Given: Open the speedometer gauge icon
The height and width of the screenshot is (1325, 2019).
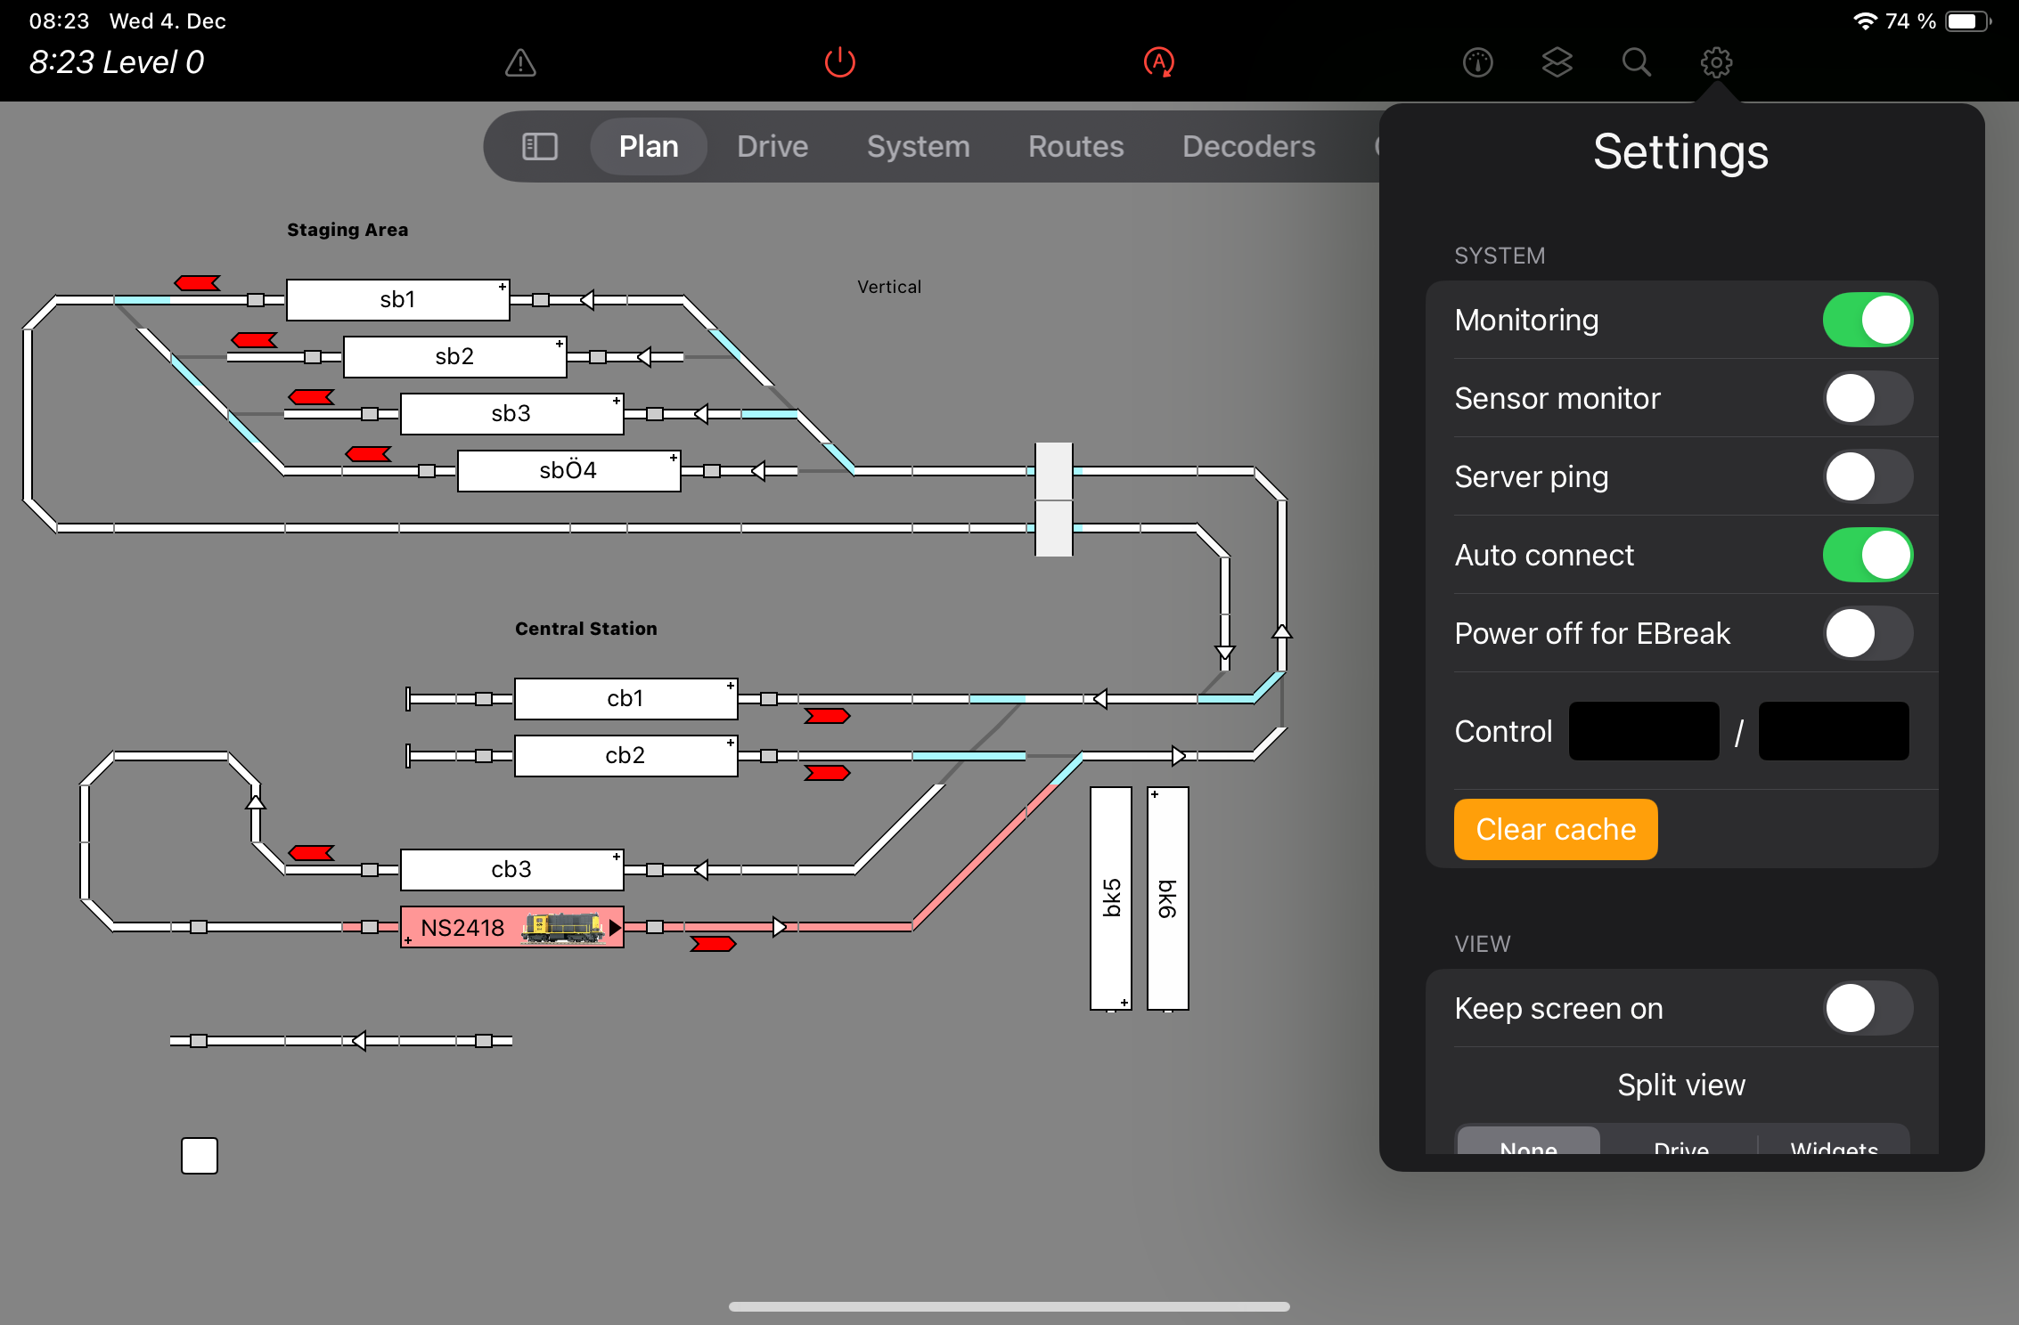Looking at the screenshot, I should (1477, 62).
